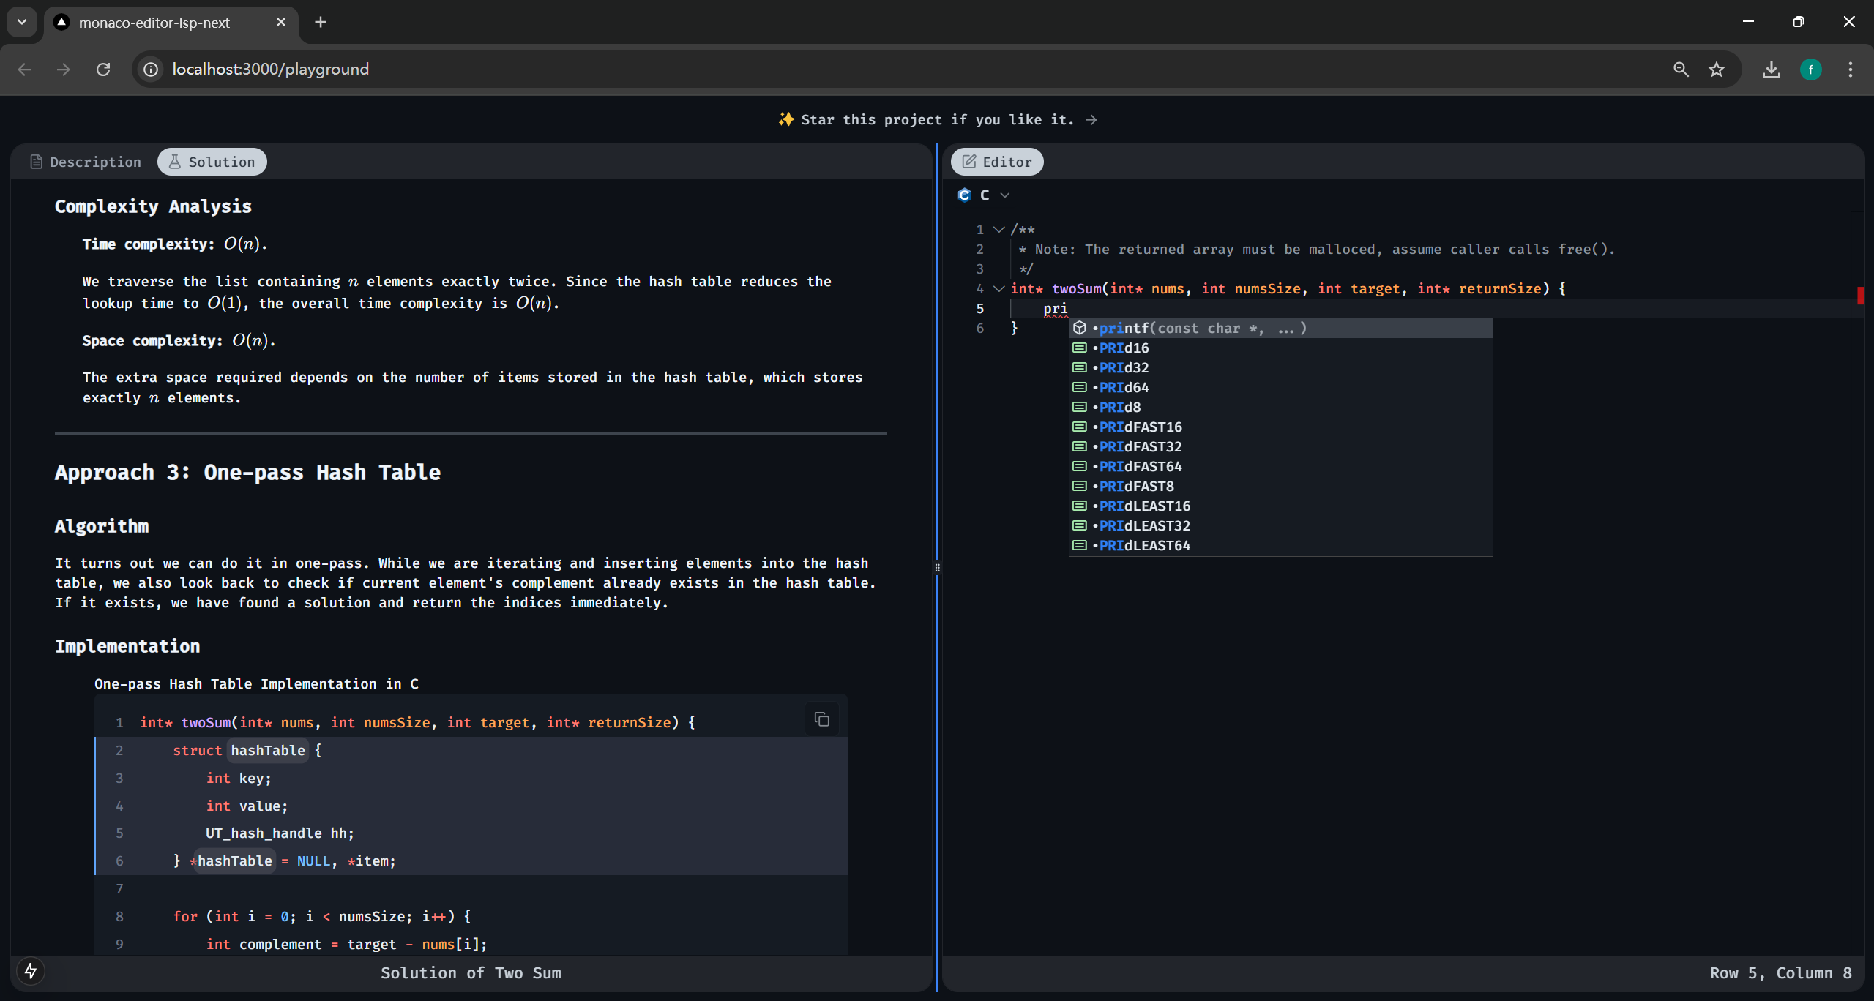The image size is (1874, 1001).
Task: Click the panel resize divider handle
Action: [x=937, y=568]
